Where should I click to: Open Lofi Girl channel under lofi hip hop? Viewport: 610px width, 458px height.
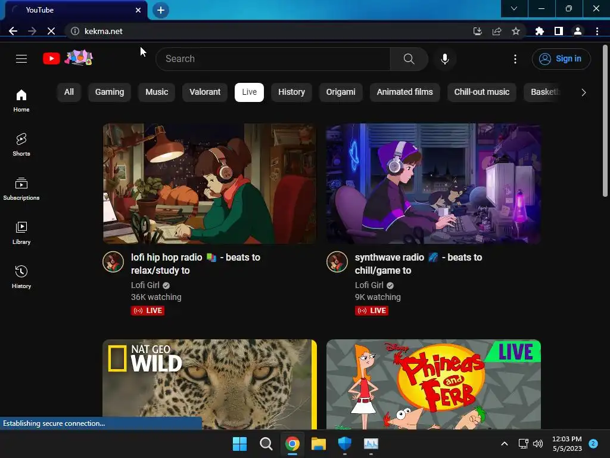(145, 285)
